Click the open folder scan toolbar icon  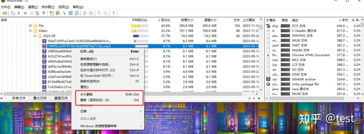[x=5, y=13]
